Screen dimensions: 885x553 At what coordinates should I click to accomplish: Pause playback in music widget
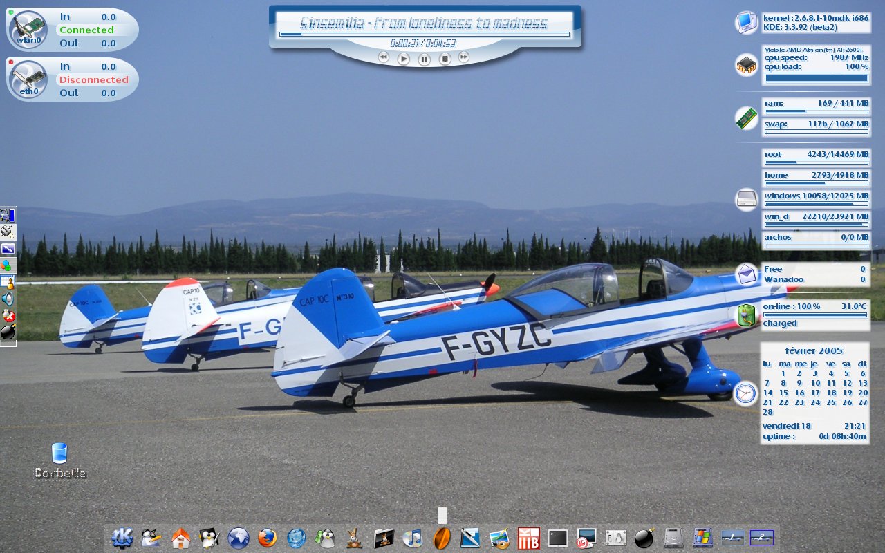(425, 59)
